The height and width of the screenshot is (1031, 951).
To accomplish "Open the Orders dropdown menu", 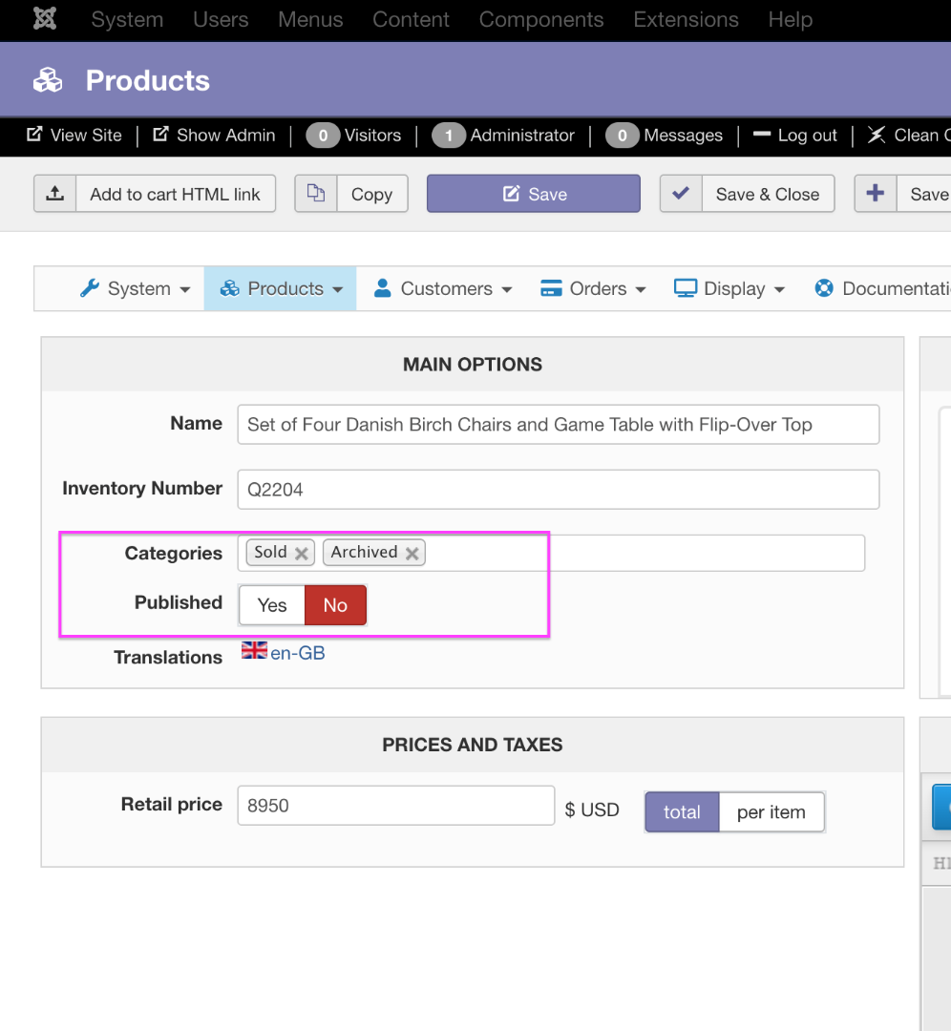I will pyautogui.click(x=594, y=288).
